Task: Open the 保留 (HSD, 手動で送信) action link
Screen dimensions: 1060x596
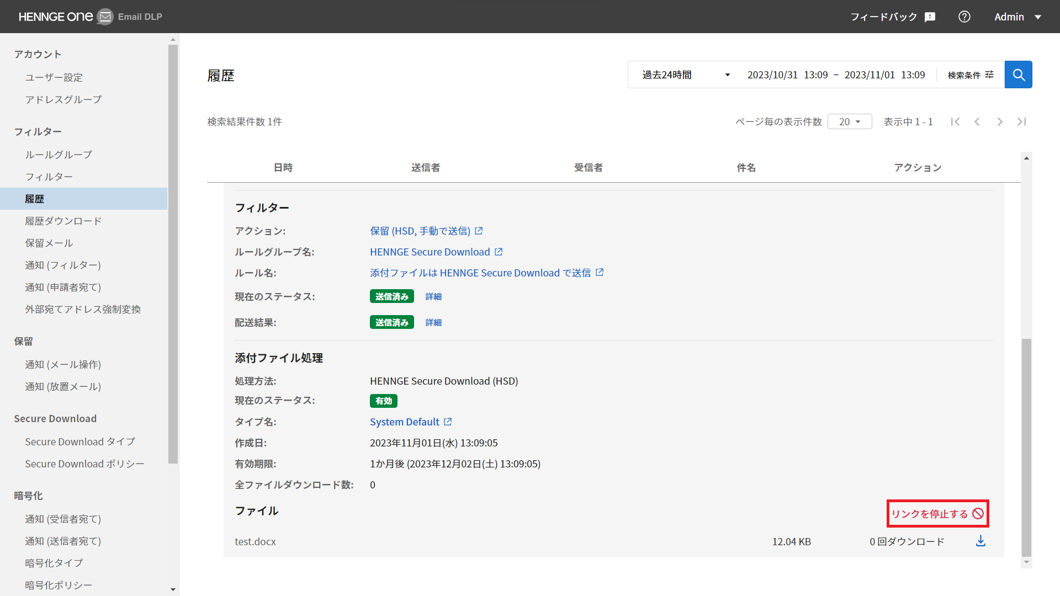Action: [420, 231]
